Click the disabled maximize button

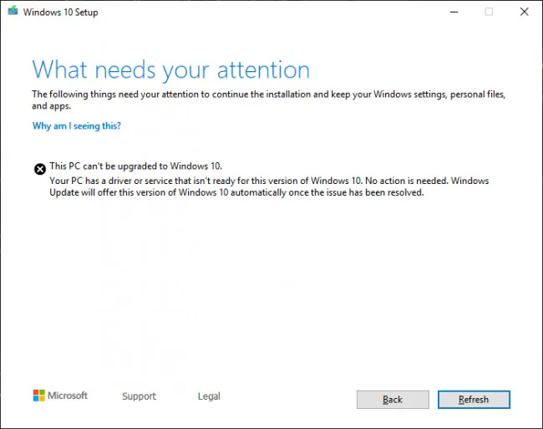[x=489, y=12]
